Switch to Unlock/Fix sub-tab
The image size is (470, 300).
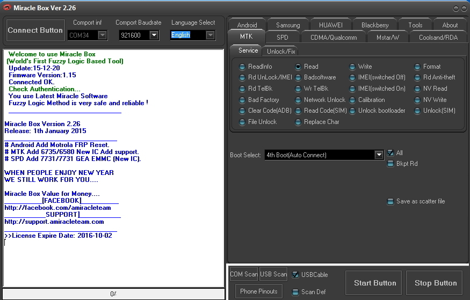coord(281,52)
